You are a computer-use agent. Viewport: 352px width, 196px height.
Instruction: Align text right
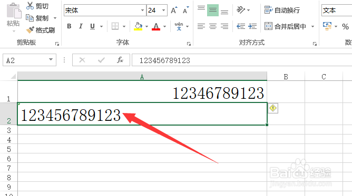224,26
